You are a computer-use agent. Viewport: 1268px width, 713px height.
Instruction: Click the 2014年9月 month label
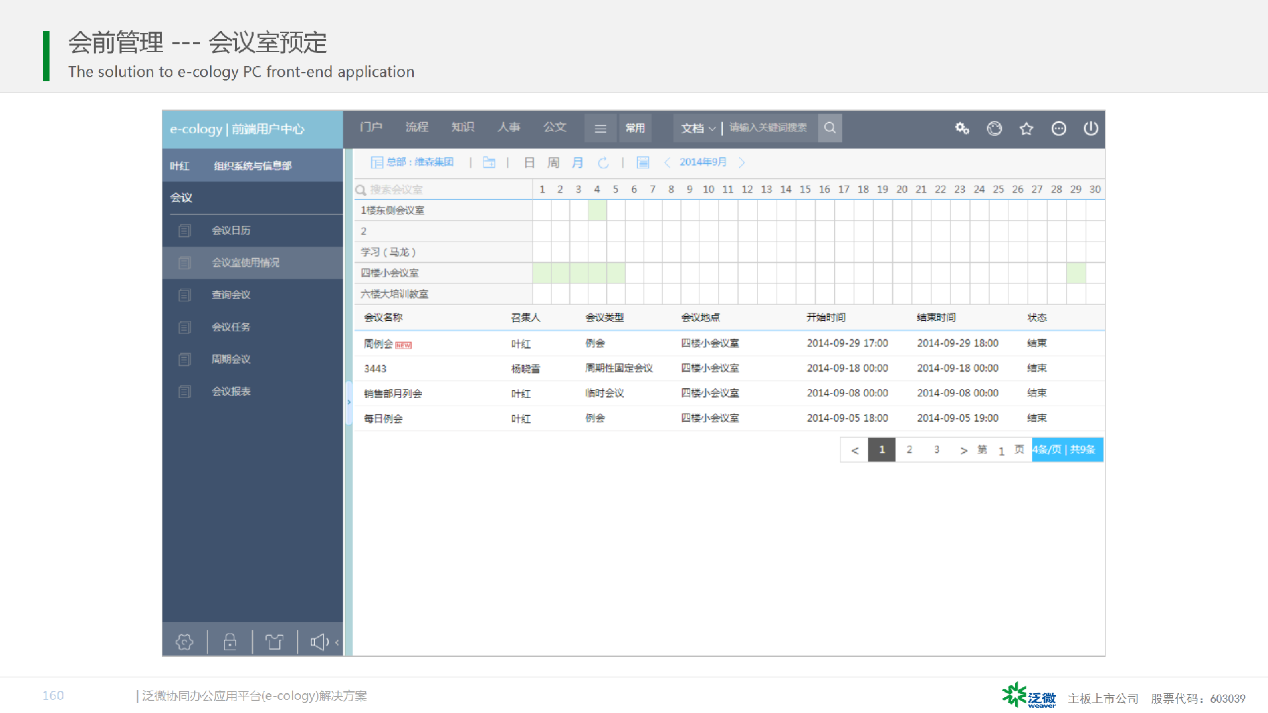coord(703,162)
